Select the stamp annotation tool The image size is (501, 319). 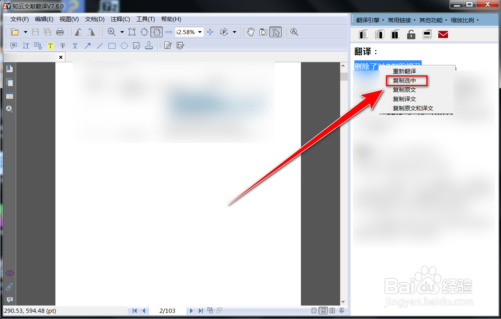[x=149, y=46]
